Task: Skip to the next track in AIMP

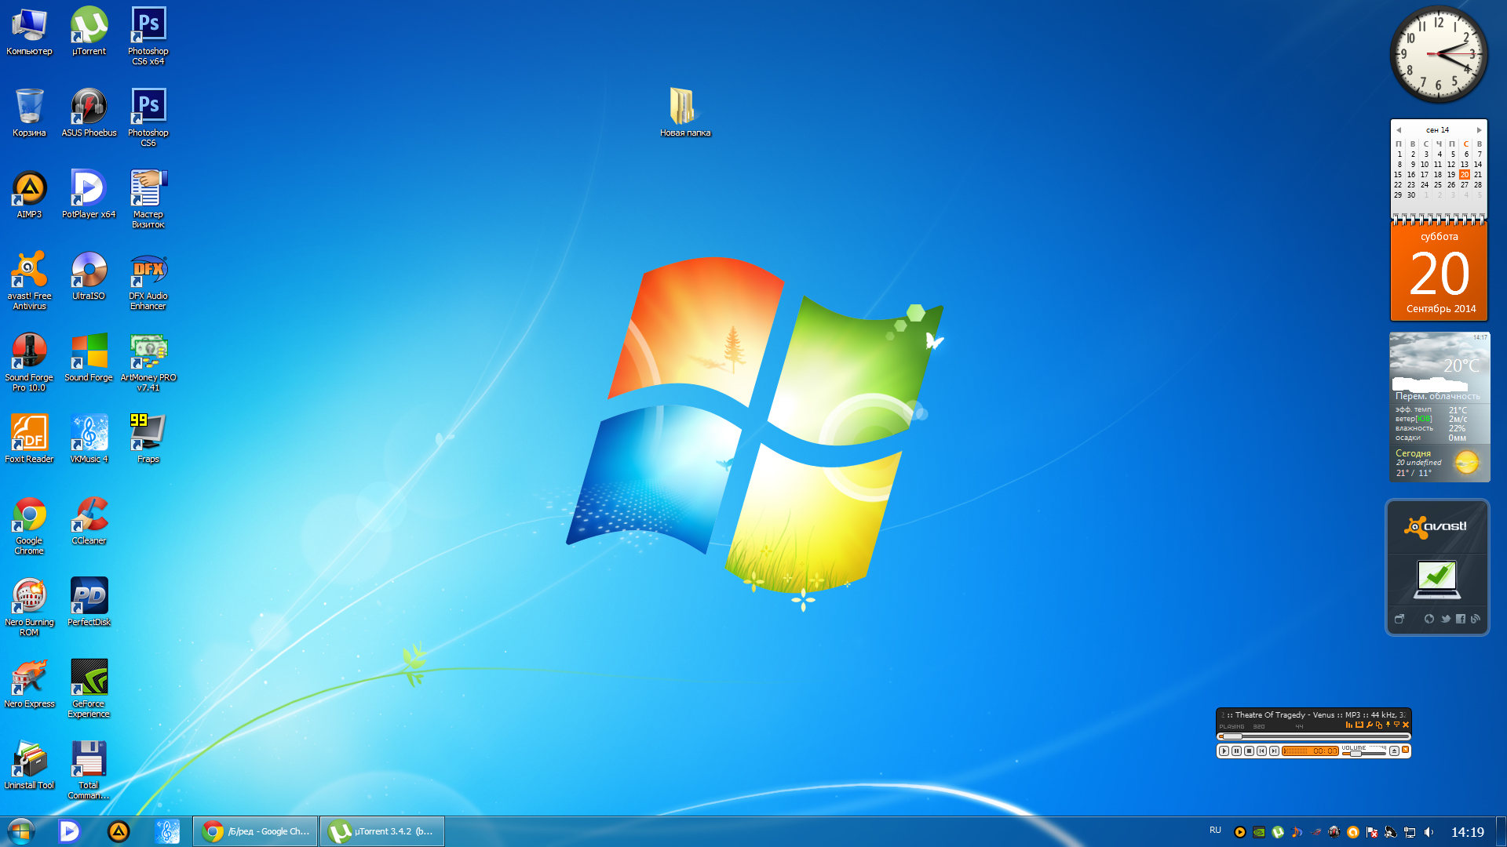Action: point(1274,751)
